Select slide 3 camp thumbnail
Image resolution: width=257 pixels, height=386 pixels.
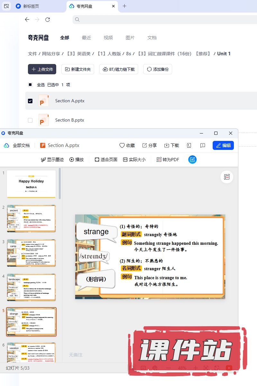[x=31, y=253]
